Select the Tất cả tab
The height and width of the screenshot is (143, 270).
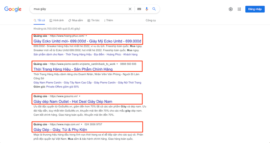(x=39, y=20)
